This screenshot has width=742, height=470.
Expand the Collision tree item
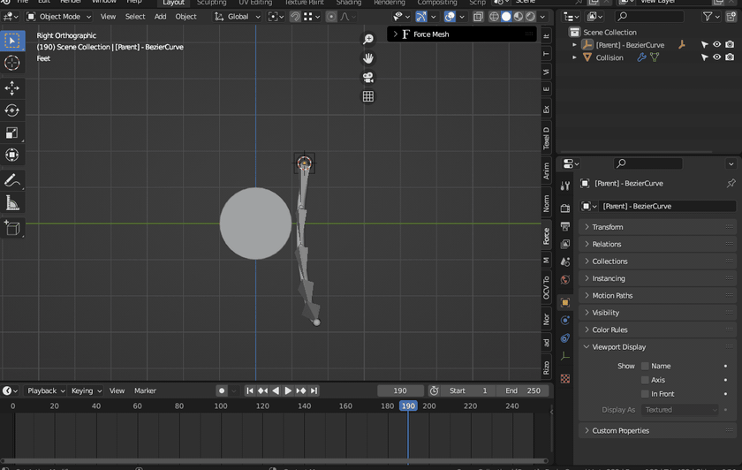pyautogui.click(x=574, y=57)
